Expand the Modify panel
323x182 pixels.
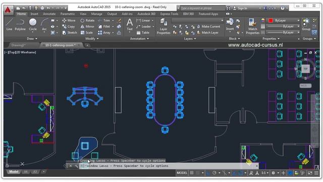pyautogui.click(x=92, y=38)
